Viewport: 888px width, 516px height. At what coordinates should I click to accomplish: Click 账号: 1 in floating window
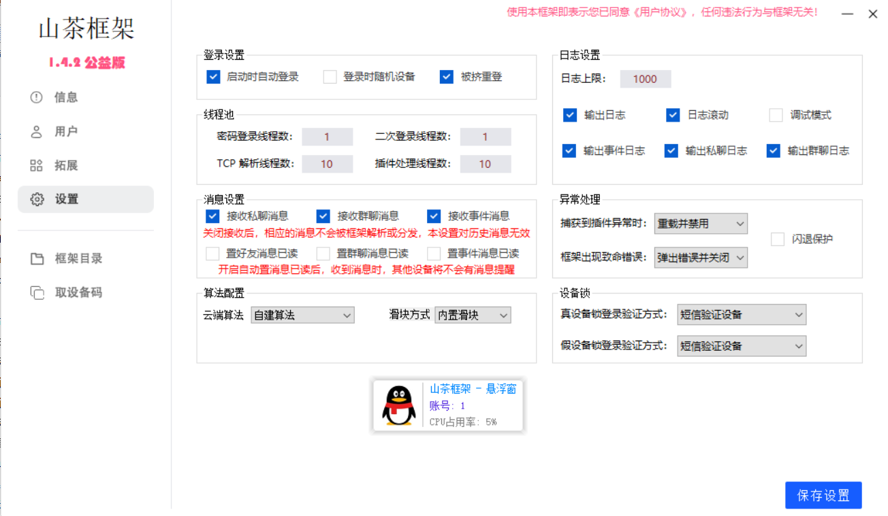pyautogui.click(x=447, y=406)
